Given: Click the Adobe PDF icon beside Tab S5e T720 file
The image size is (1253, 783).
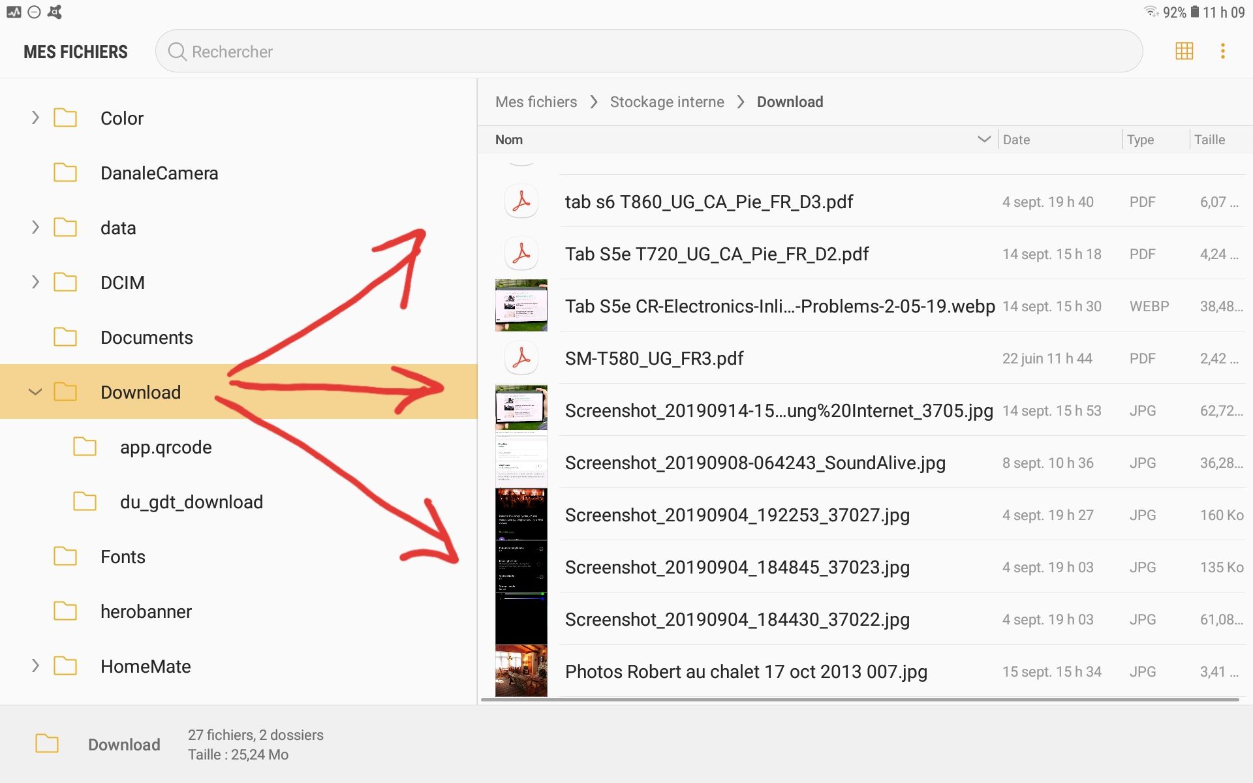Looking at the screenshot, I should point(521,253).
